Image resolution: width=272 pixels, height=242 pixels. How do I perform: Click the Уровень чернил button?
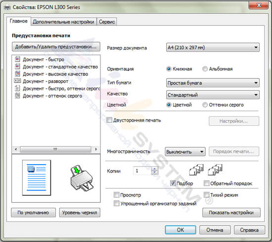click(80, 212)
